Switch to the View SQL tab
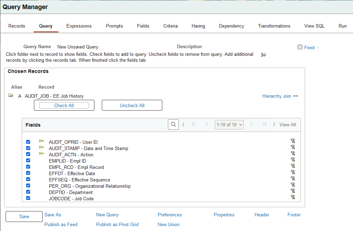Image resolution: width=353 pixels, height=231 pixels. (x=314, y=25)
